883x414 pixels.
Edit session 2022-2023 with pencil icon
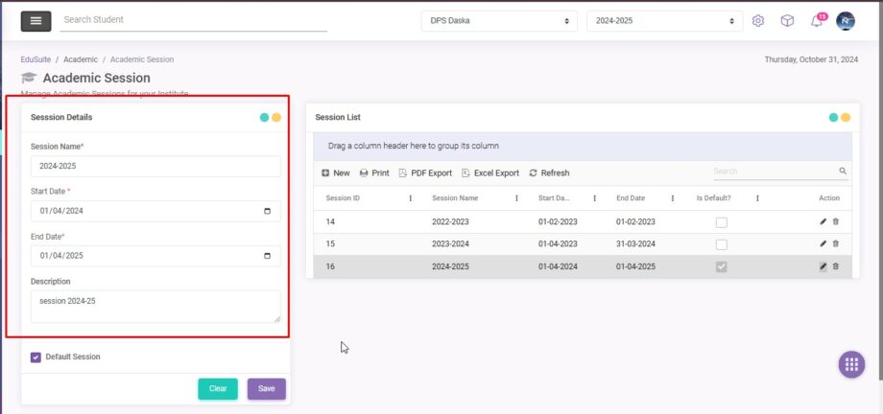[x=823, y=222]
